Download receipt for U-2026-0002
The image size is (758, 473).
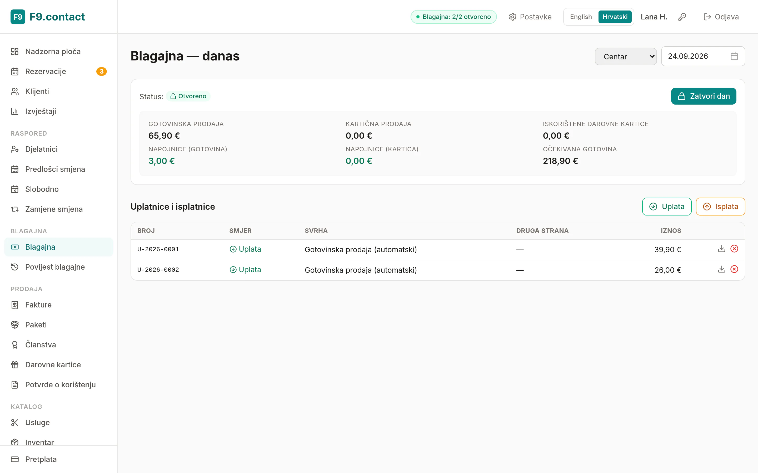coord(722,269)
